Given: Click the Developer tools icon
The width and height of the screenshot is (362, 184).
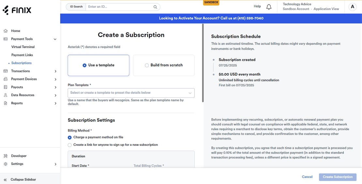Looking at the screenshot, I should (x=6, y=156).
